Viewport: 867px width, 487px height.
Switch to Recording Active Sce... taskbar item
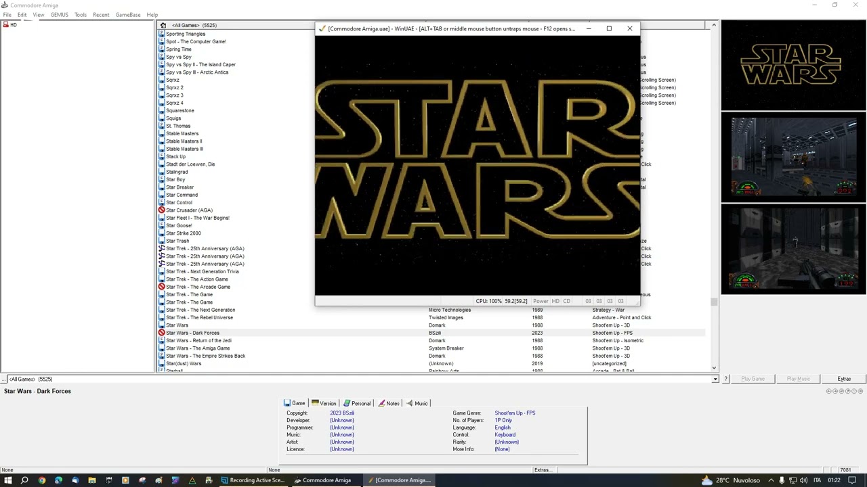(x=253, y=480)
